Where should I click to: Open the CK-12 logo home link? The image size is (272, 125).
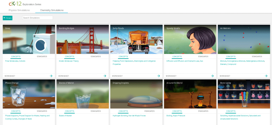click(x=15, y=4)
